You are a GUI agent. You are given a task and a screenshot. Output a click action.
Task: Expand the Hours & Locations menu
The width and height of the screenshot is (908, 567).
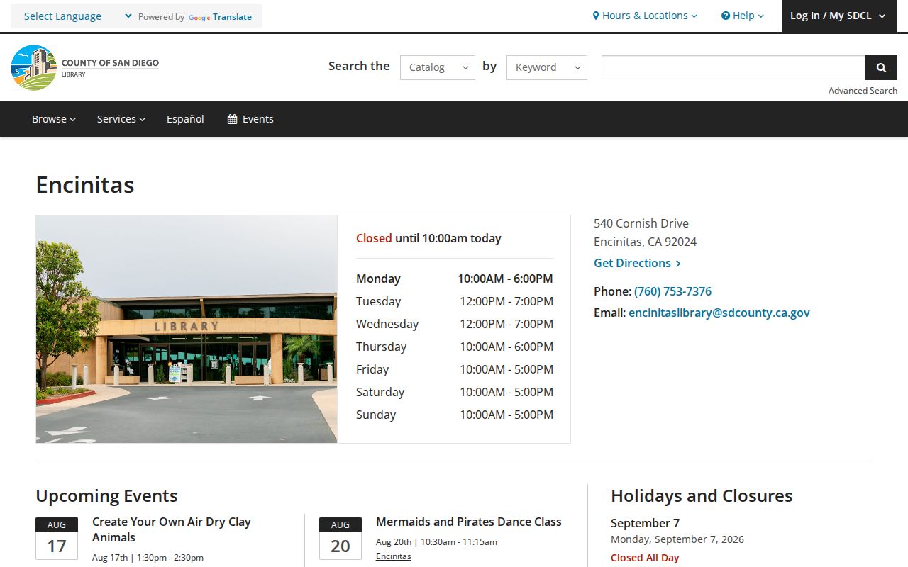click(x=645, y=16)
